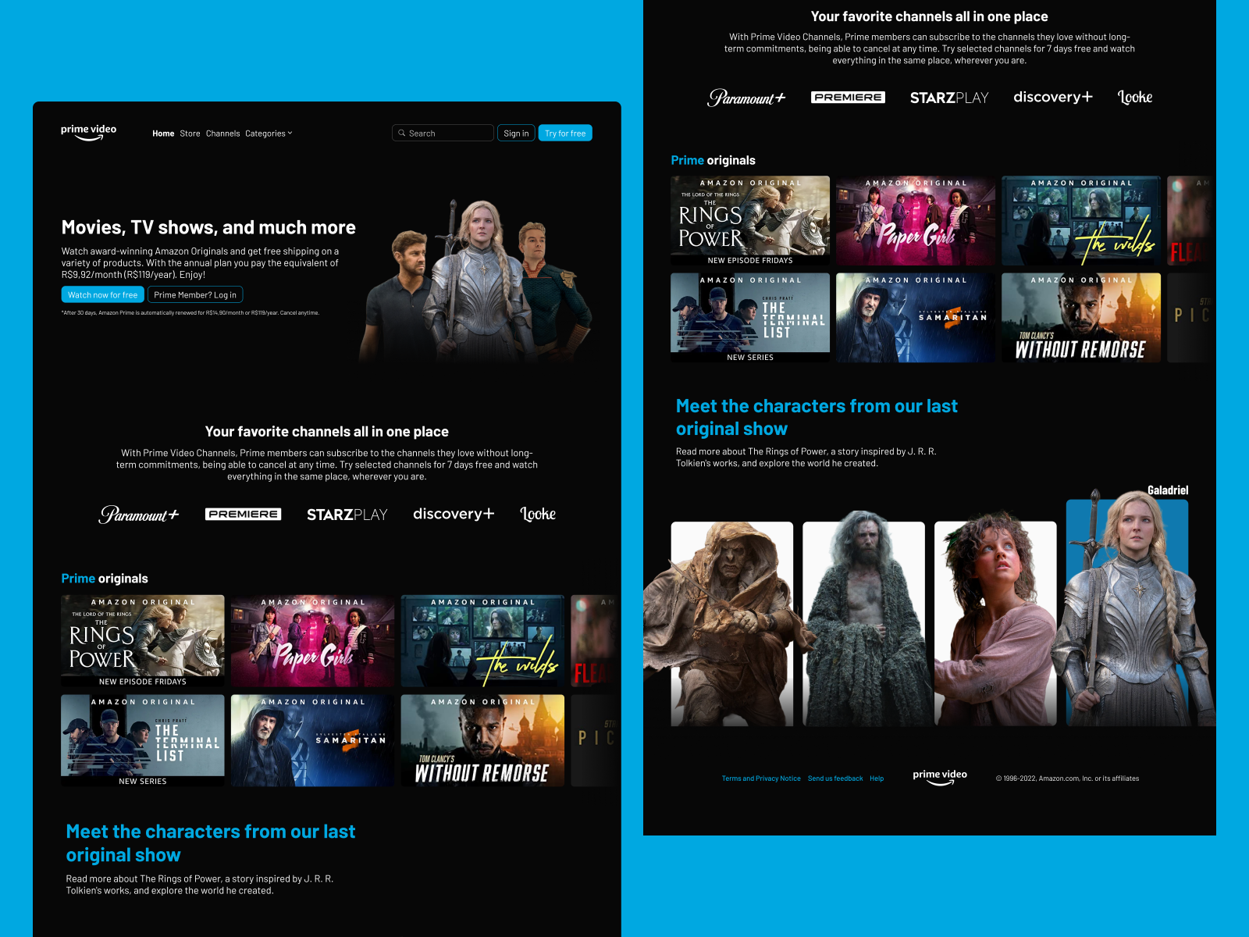The width and height of the screenshot is (1249, 937).
Task: Select the STARZPLAY logo in right page
Action: click(949, 98)
